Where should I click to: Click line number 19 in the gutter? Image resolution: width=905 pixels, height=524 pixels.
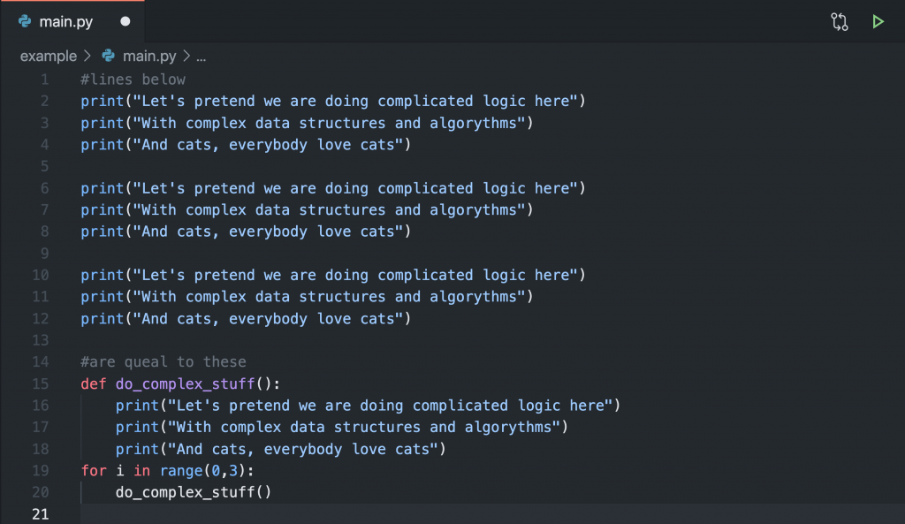pyautogui.click(x=41, y=470)
